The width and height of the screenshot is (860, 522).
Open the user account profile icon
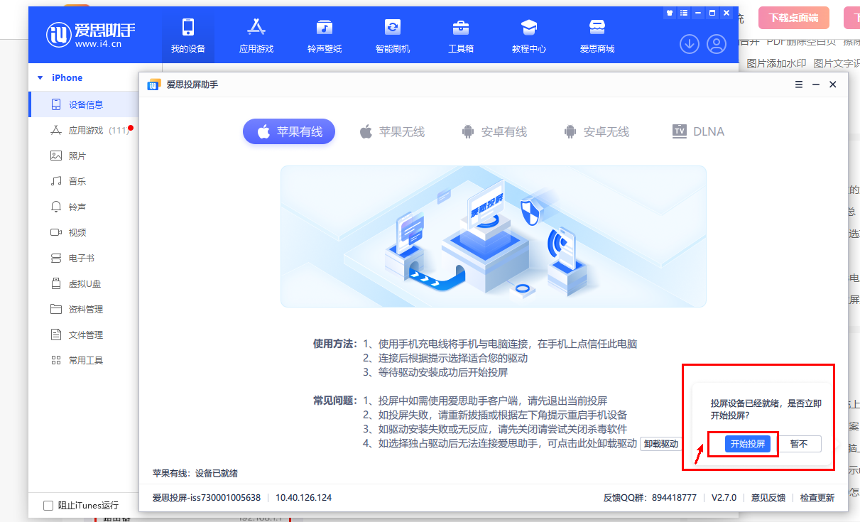(x=717, y=44)
